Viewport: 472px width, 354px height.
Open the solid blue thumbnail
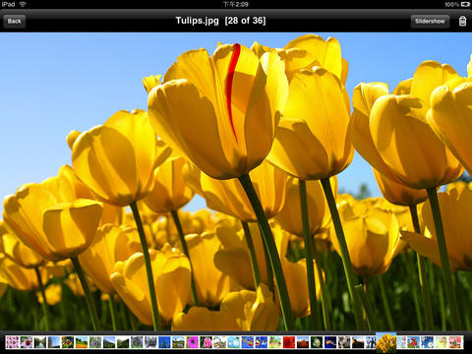pos(164,342)
